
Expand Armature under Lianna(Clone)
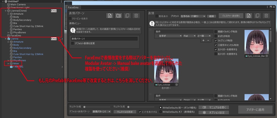(x=8, y=14)
